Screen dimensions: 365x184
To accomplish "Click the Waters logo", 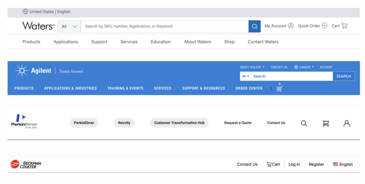I will [x=38, y=26].
